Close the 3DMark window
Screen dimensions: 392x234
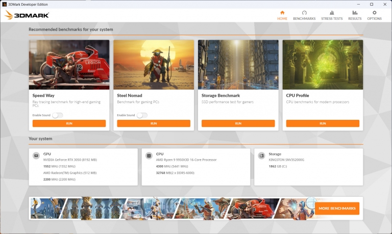(385, 4)
